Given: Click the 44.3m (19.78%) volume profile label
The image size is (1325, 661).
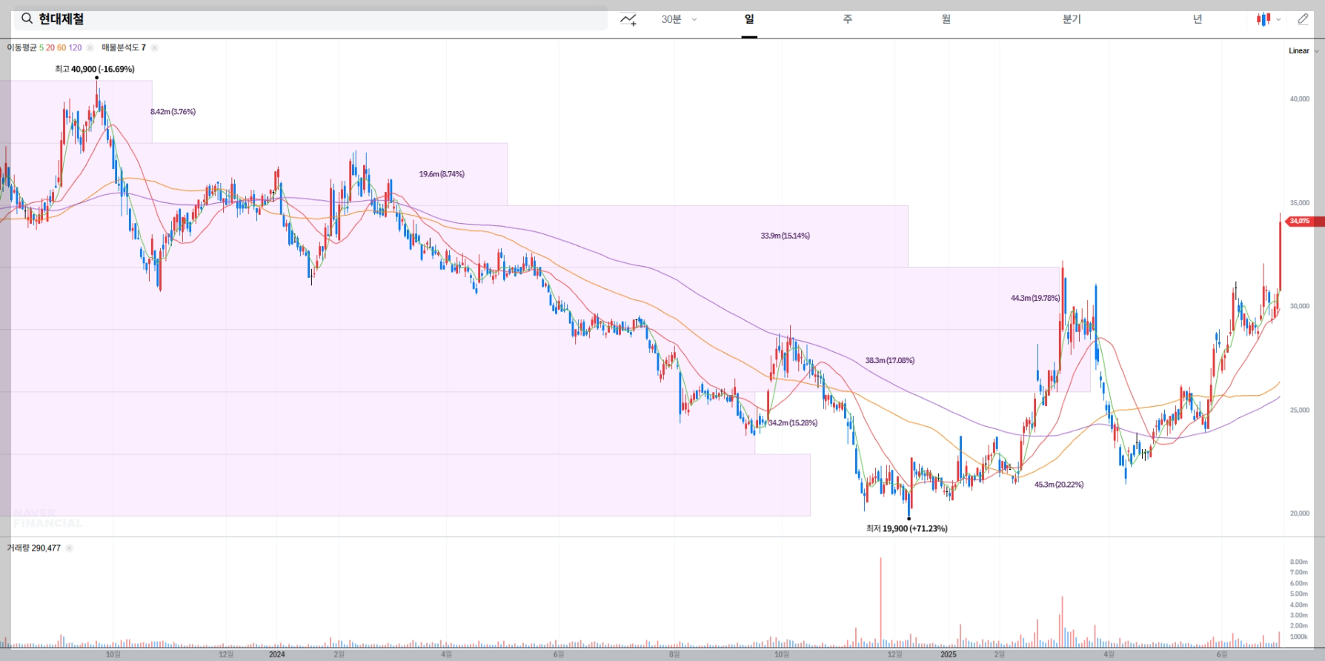Looking at the screenshot, I should [1035, 298].
